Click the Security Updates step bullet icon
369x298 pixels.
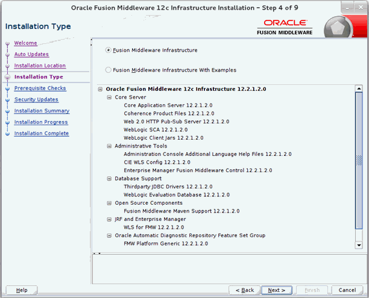(7, 100)
